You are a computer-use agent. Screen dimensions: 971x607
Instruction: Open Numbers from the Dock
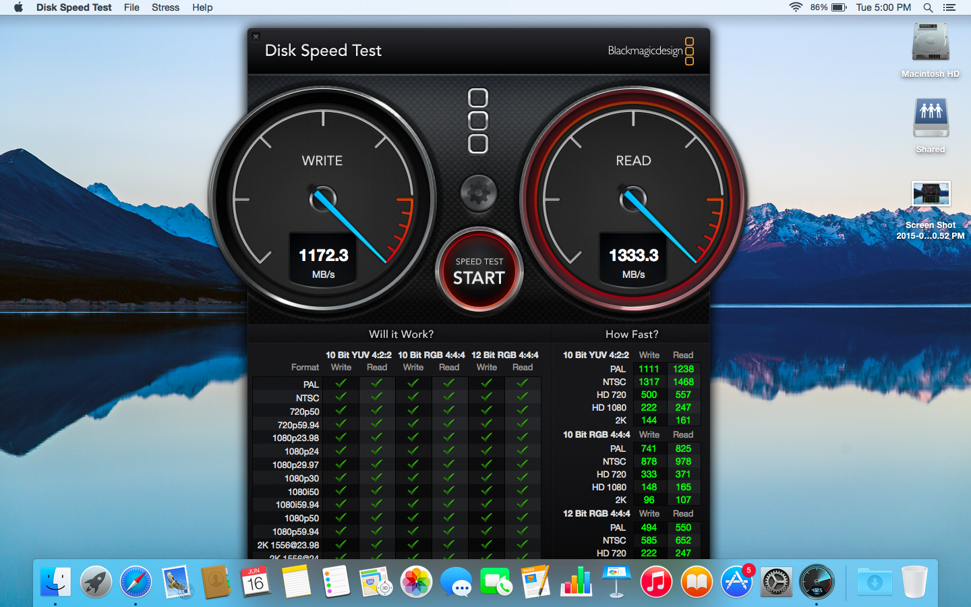(576, 581)
